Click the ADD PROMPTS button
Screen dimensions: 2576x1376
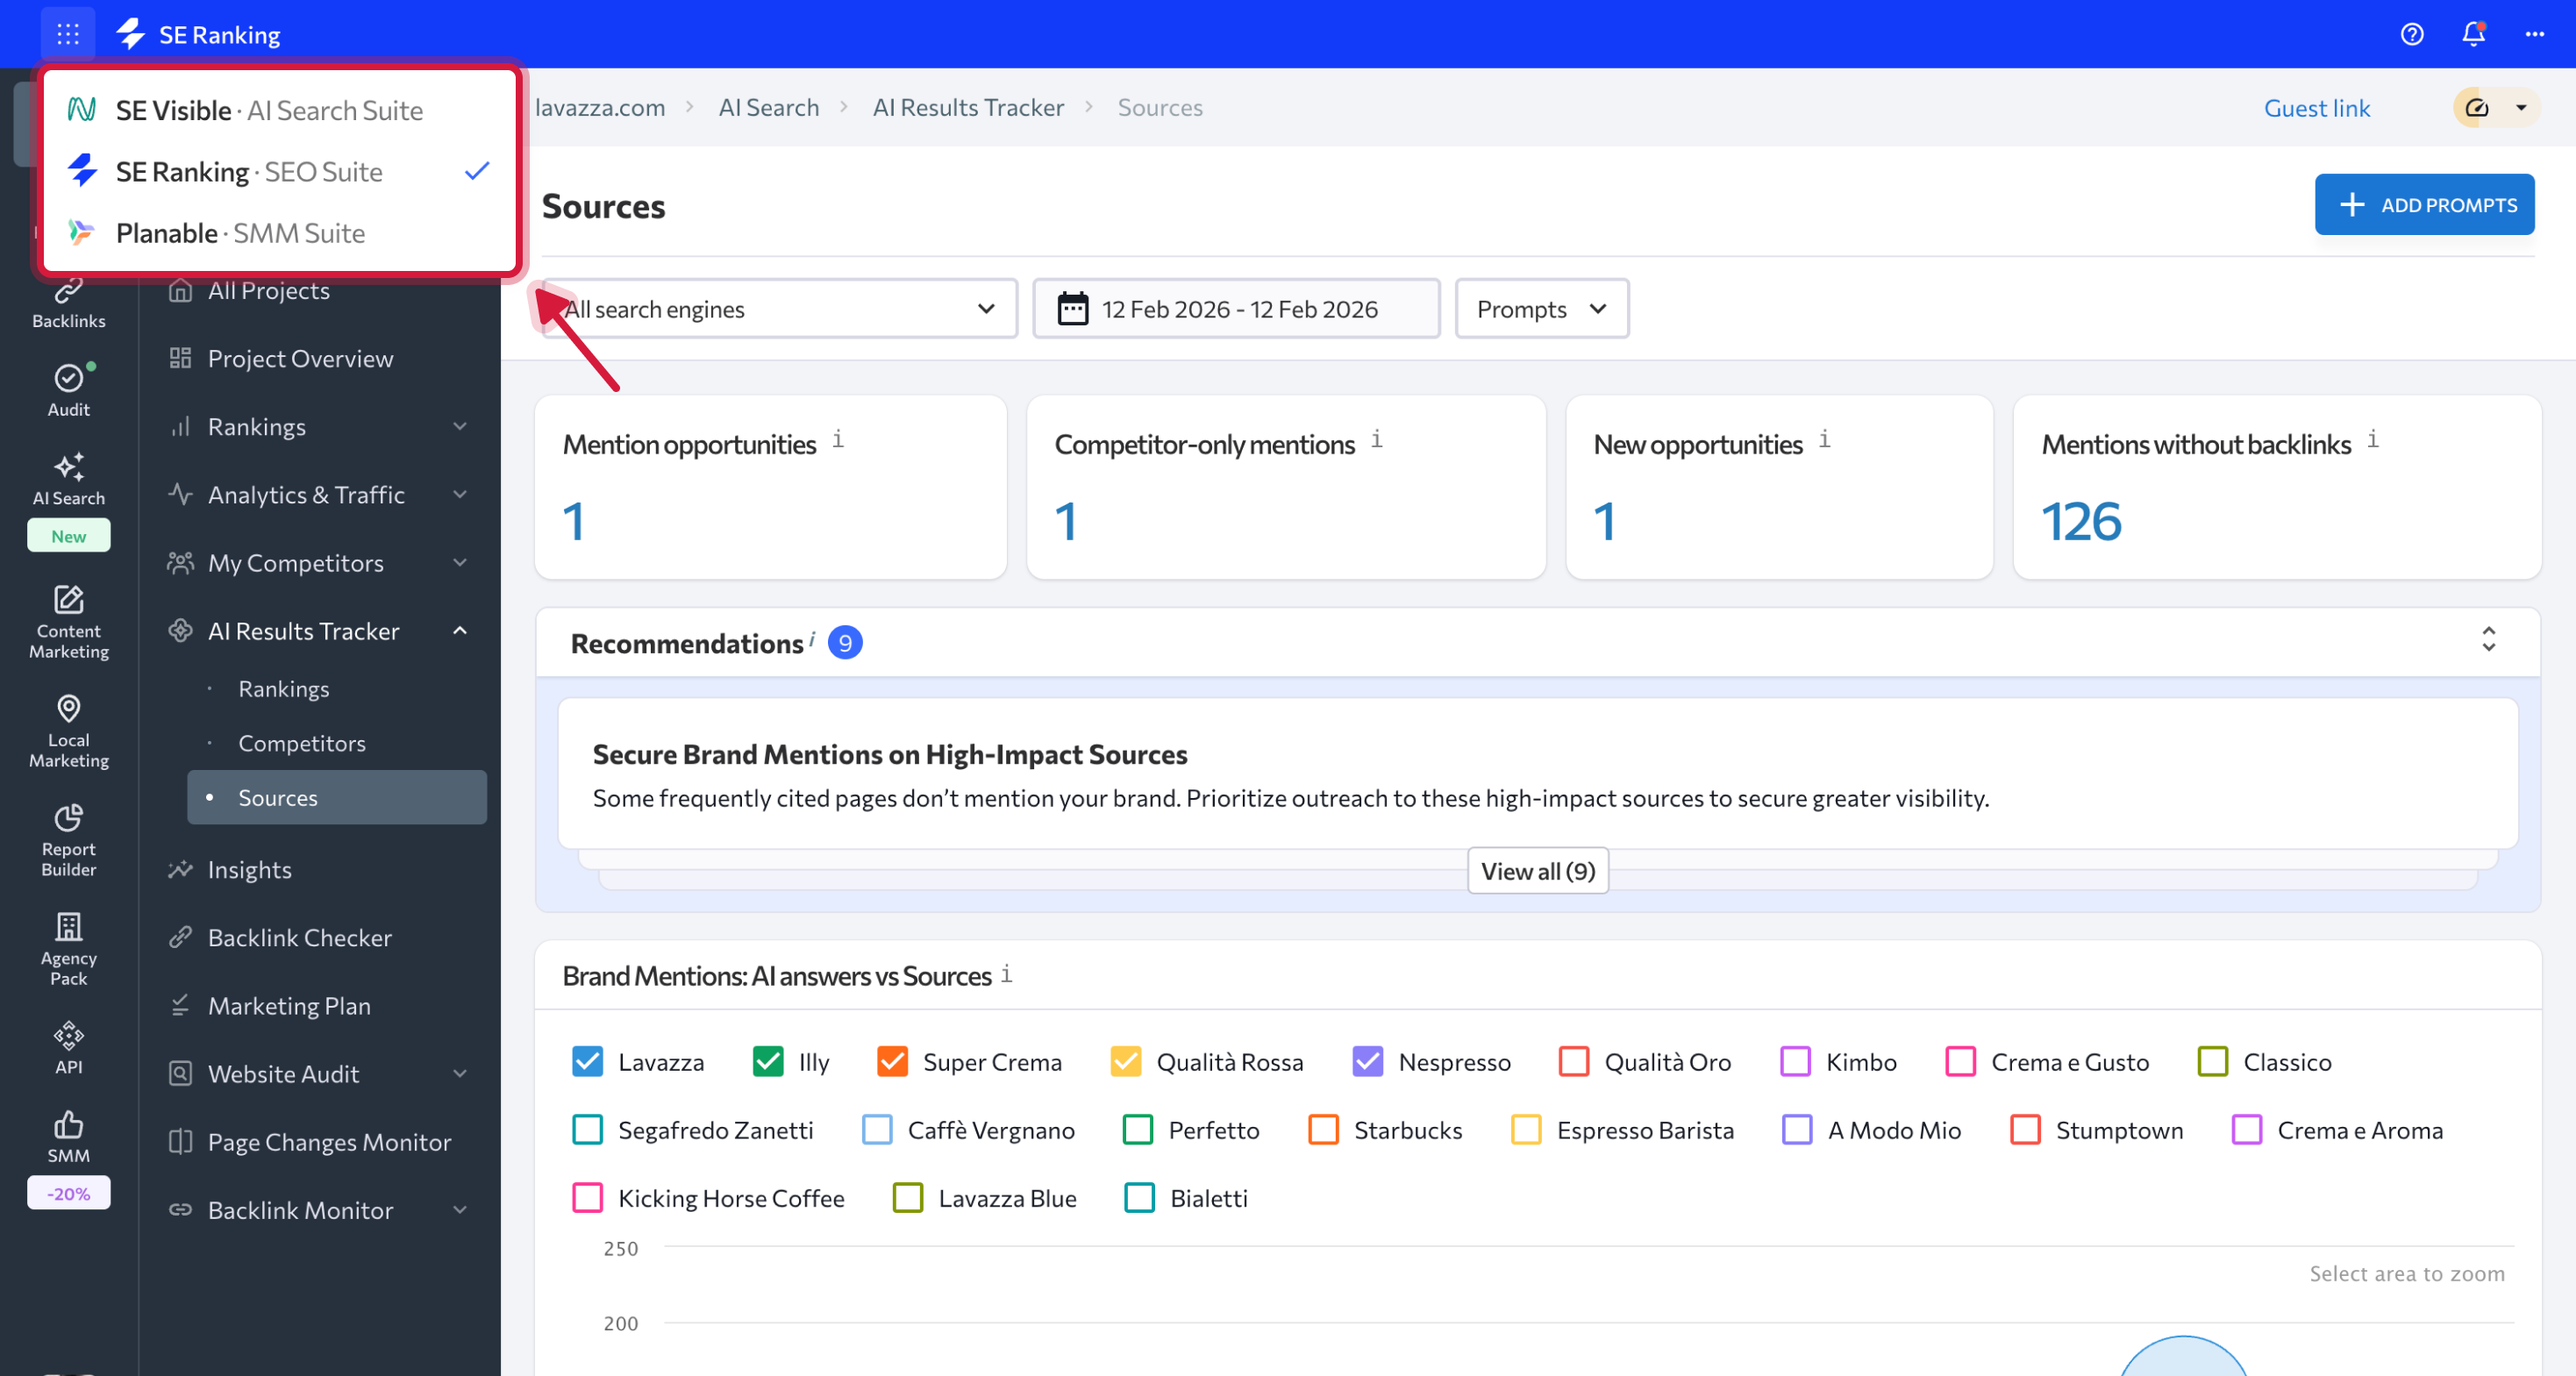coord(2423,205)
